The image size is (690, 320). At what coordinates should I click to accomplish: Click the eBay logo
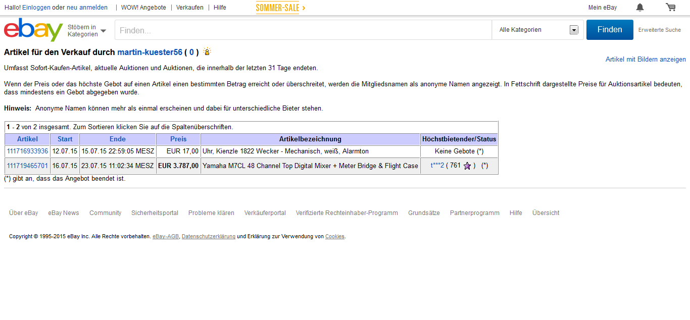click(x=33, y=30)
